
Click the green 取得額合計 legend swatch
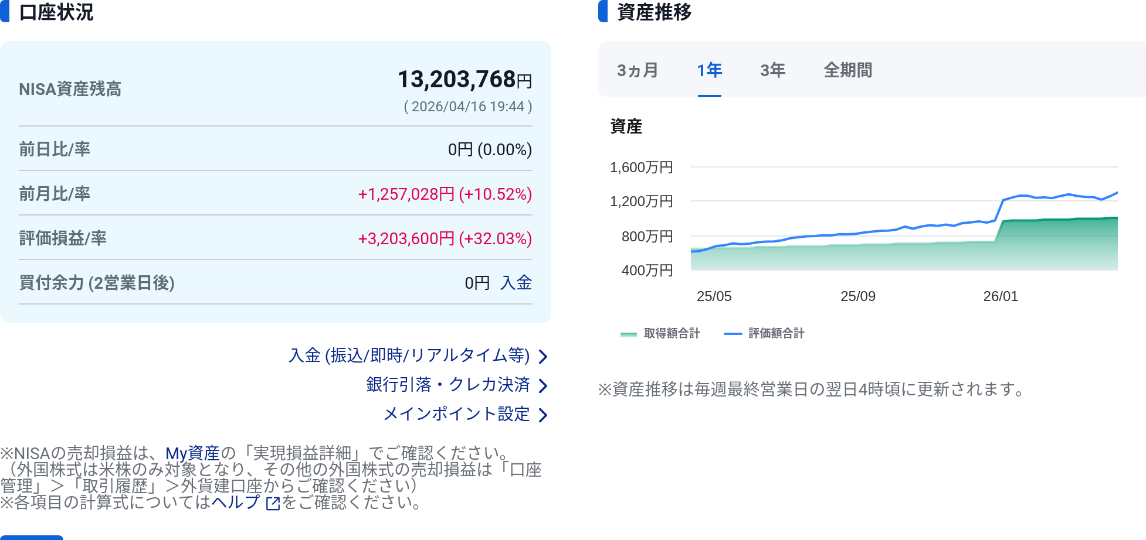click(628, 334)
